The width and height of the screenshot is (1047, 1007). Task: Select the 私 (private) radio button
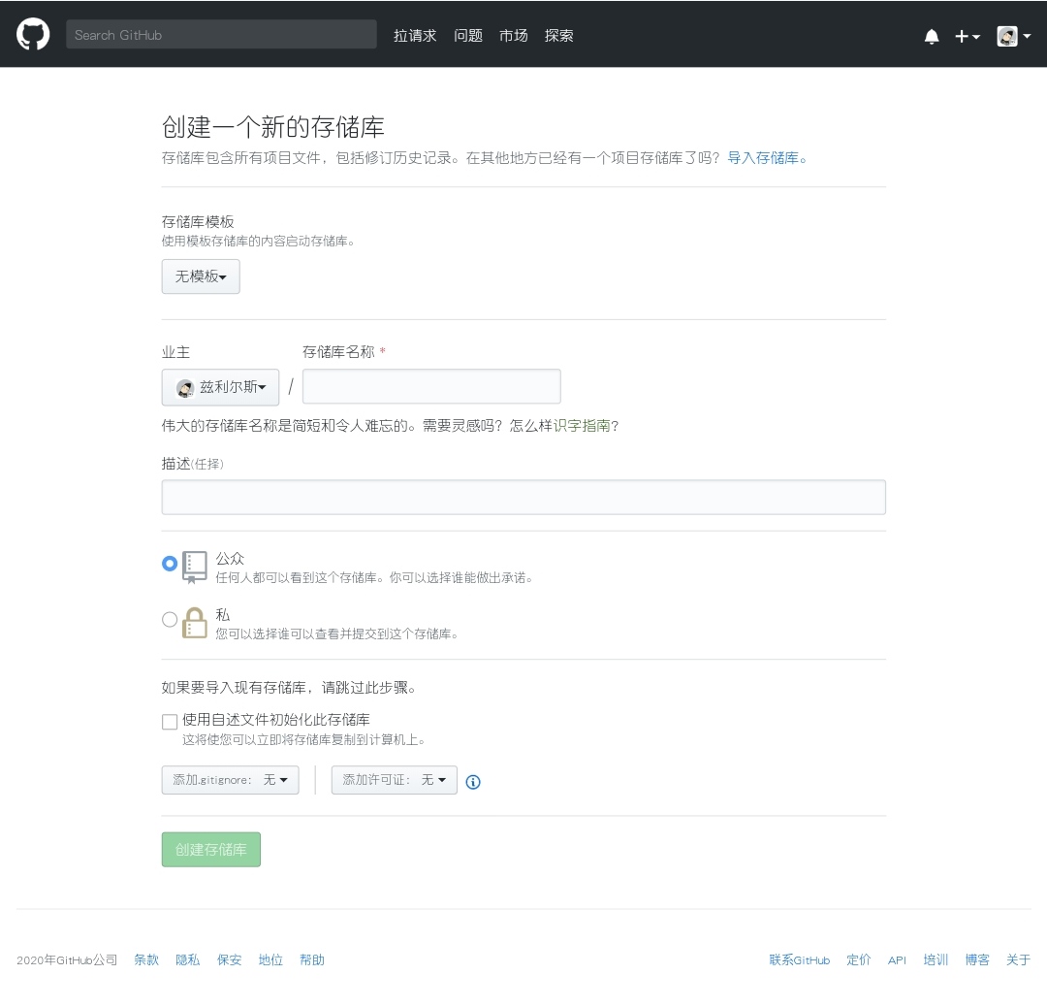tap(170, 620)
